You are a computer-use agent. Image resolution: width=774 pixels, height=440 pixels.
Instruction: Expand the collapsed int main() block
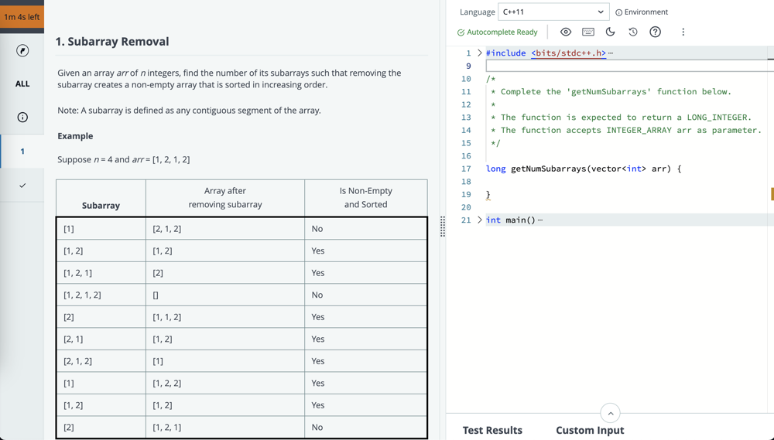point(480,220)
